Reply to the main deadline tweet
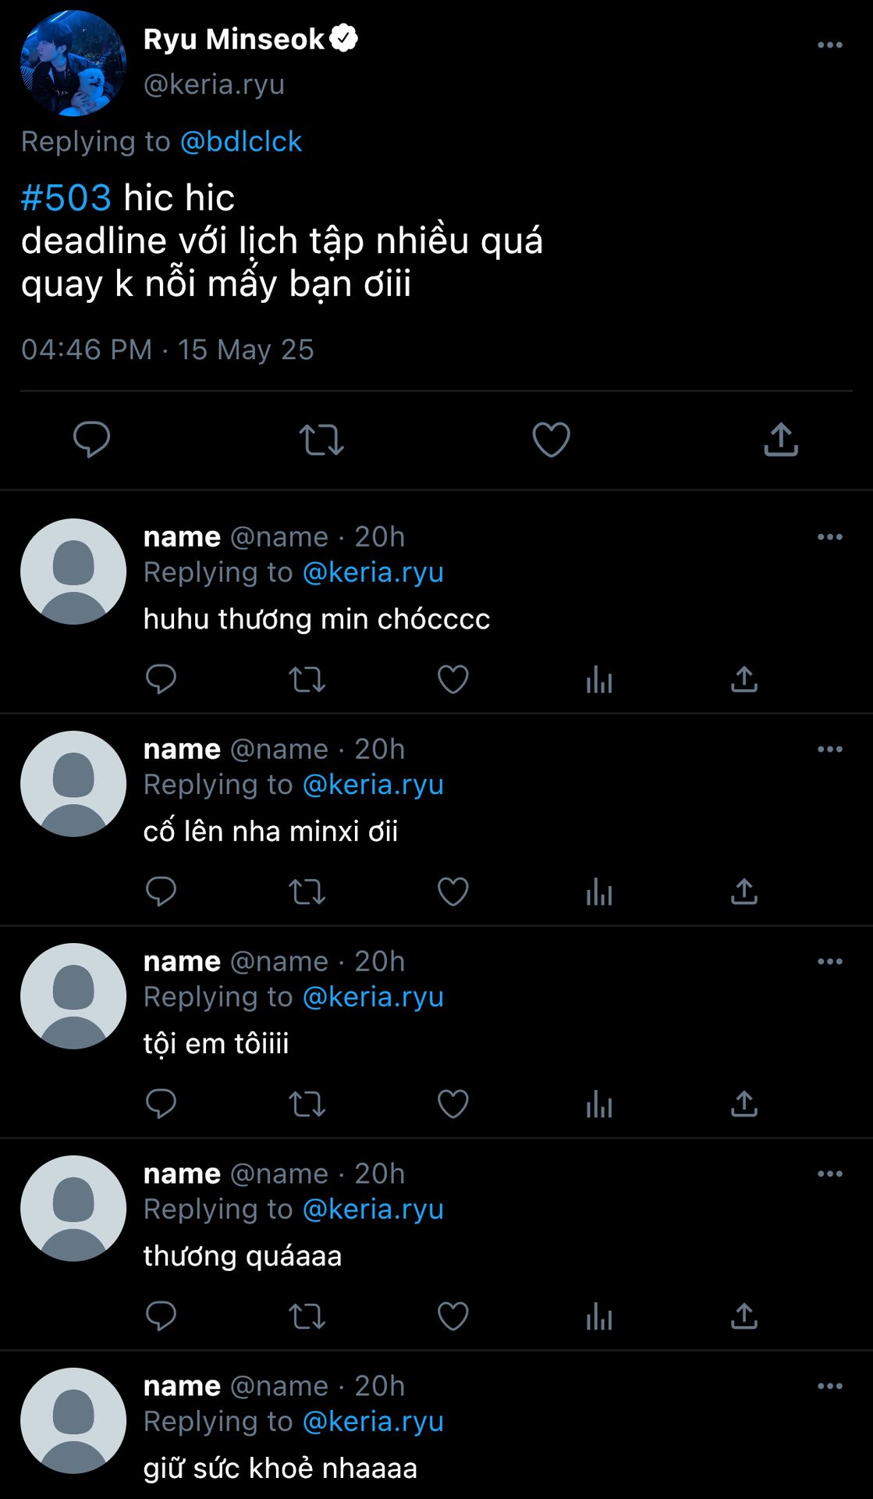Screen dimensions: 873x1499 tap(91, 440)
